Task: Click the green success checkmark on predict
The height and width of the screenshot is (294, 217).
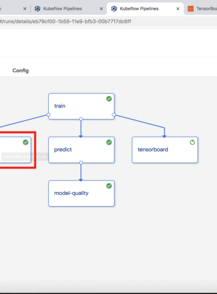Action: pos(109,142)
